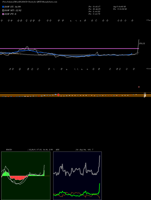The image size is (151, 200).
Task: Select the 'DOW PT: 0' legend text
Action: (x=10, y=14)
